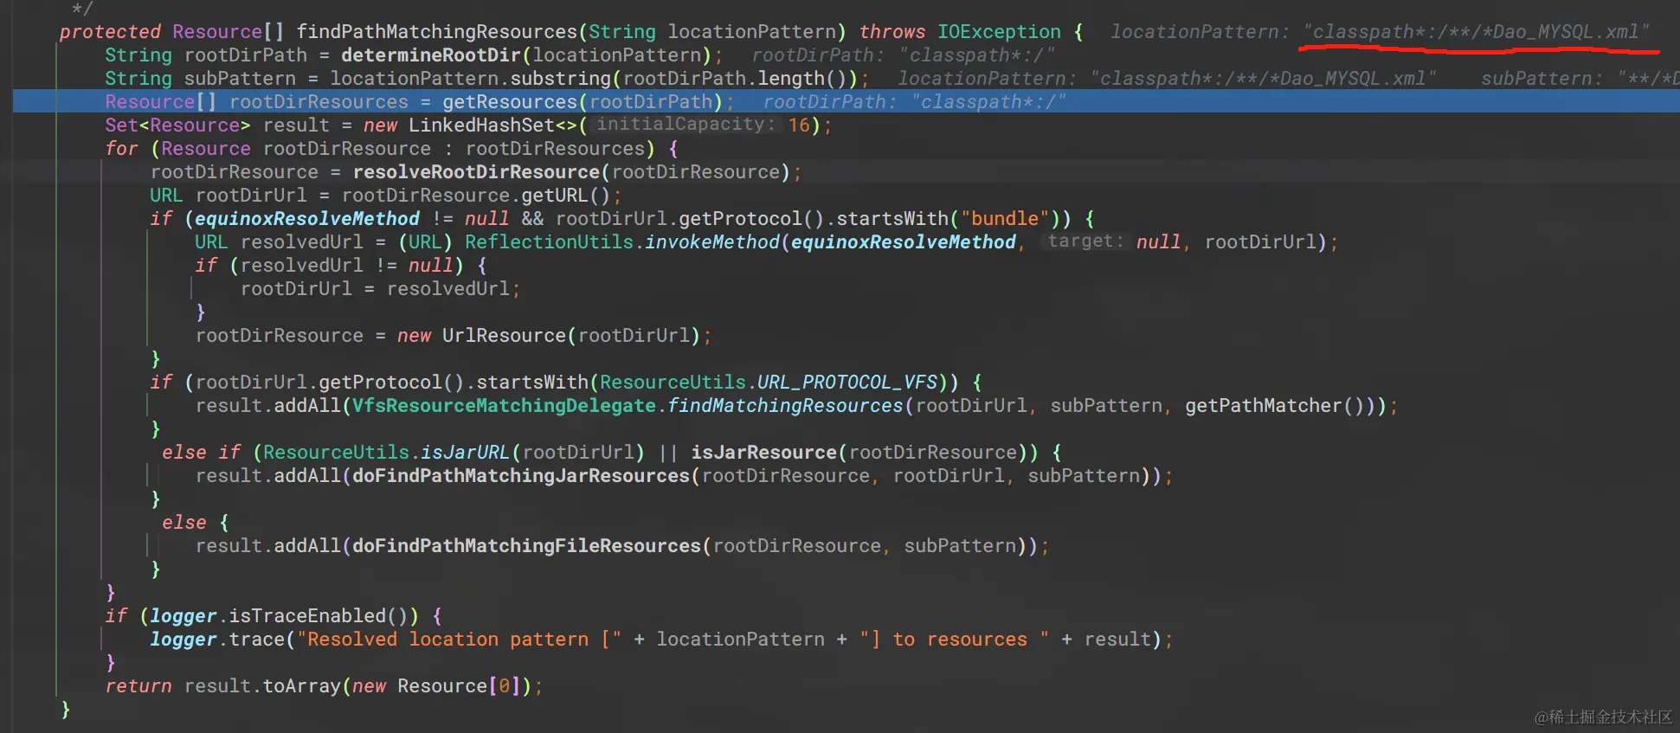Click the 'throws' keyword in the signature
Image resolution: width=1680 pixels, height=733 pixels.
pos(892,32)
